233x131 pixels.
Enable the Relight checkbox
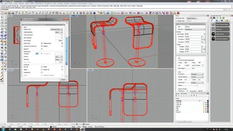[x=62, y=46]
